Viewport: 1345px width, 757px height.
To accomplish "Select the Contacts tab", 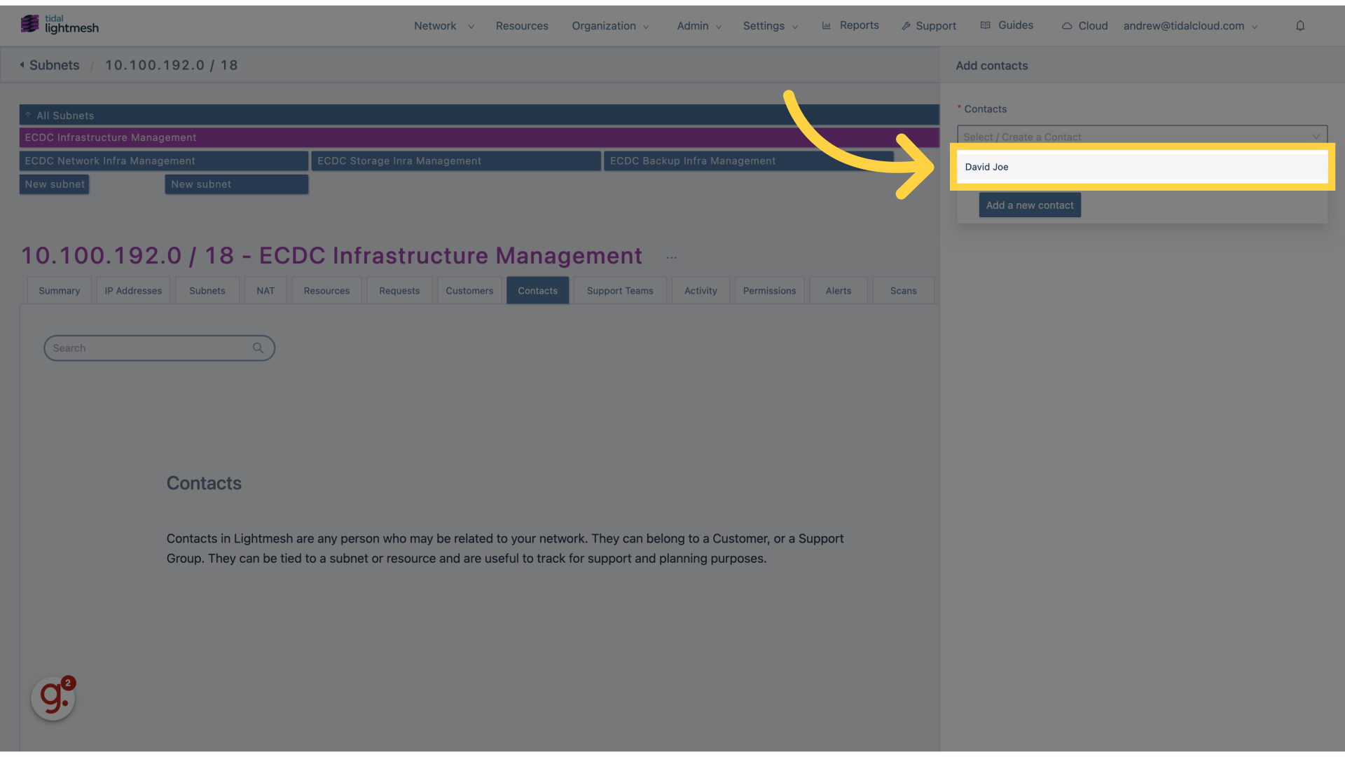I will point(538,291).
